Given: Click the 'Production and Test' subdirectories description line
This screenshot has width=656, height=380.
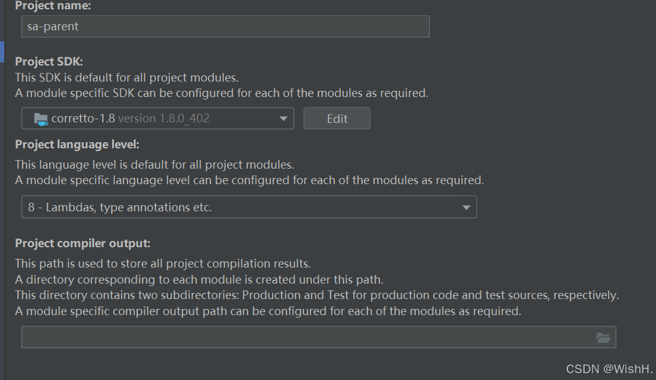Looking at the screenshot, I should tap(316, 295).
